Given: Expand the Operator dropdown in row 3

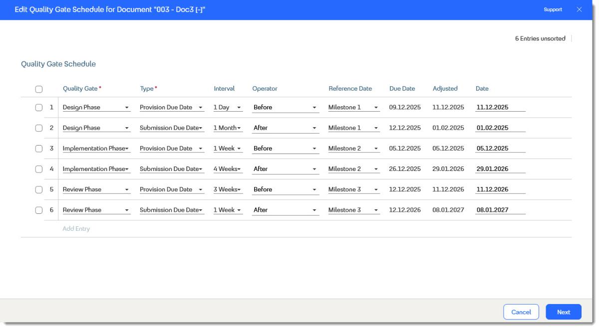Looking at the screenshot, I should pyautogui.click(x=286, y=149).
